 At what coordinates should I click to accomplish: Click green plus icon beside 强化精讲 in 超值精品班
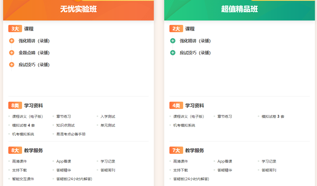[173, 41]
